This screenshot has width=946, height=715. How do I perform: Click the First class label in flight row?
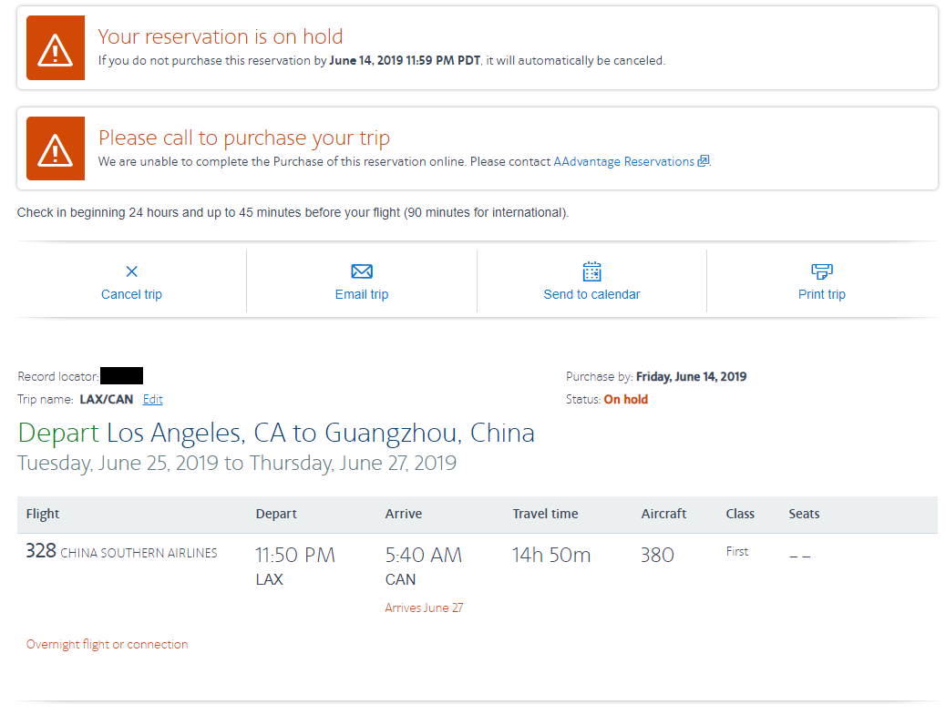736,551
